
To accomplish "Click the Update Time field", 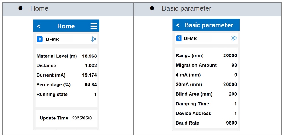I will (66, 118).
